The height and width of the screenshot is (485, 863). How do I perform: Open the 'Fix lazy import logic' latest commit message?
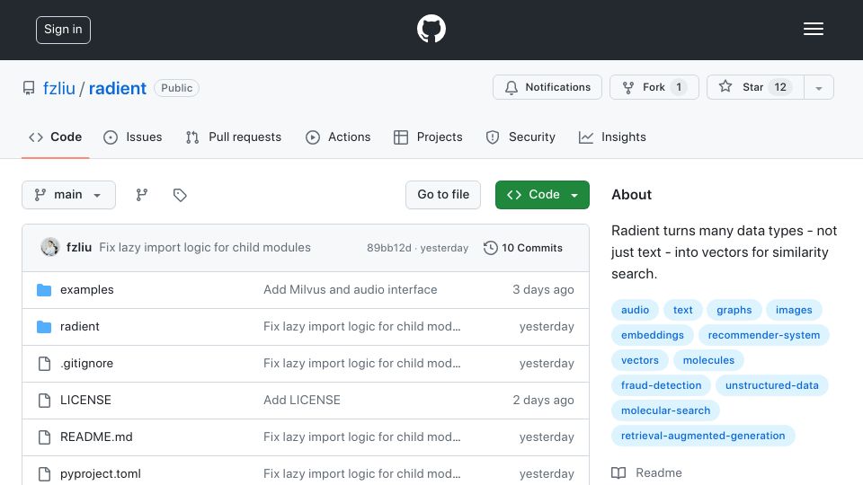[x=205, y=248]
